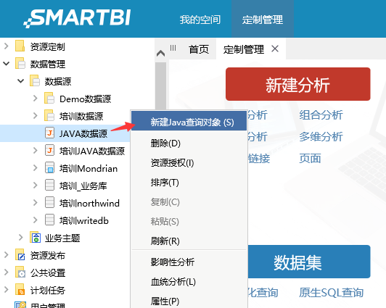Viewport: 386px width, 308px height.
Task: Switch to the 首页 tab
Action: (199, 49)
